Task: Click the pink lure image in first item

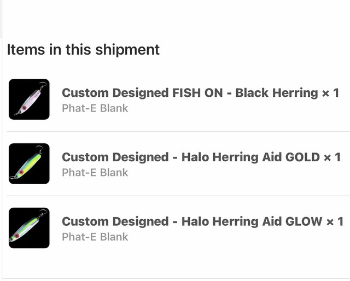Action: coord(30,98)
